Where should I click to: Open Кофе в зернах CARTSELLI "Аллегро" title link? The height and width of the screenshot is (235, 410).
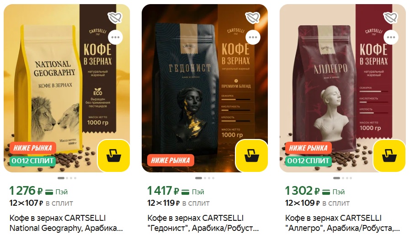342,223
